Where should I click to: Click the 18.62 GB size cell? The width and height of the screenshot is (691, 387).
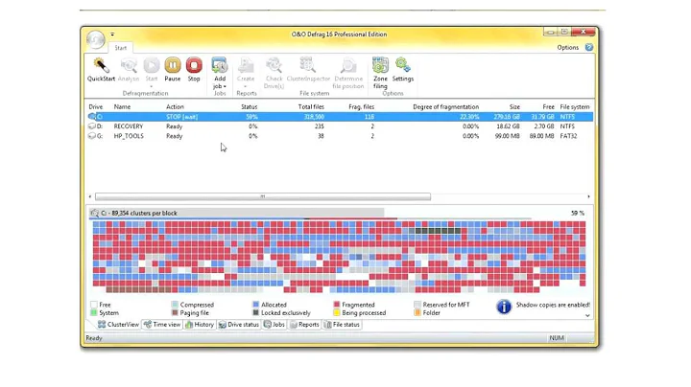pyautogui.click(x=508, y=126)
